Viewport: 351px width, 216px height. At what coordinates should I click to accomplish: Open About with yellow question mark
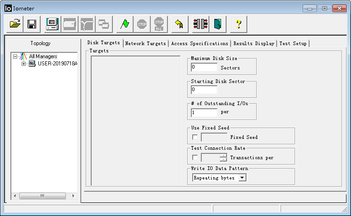[x=238, y=24]
